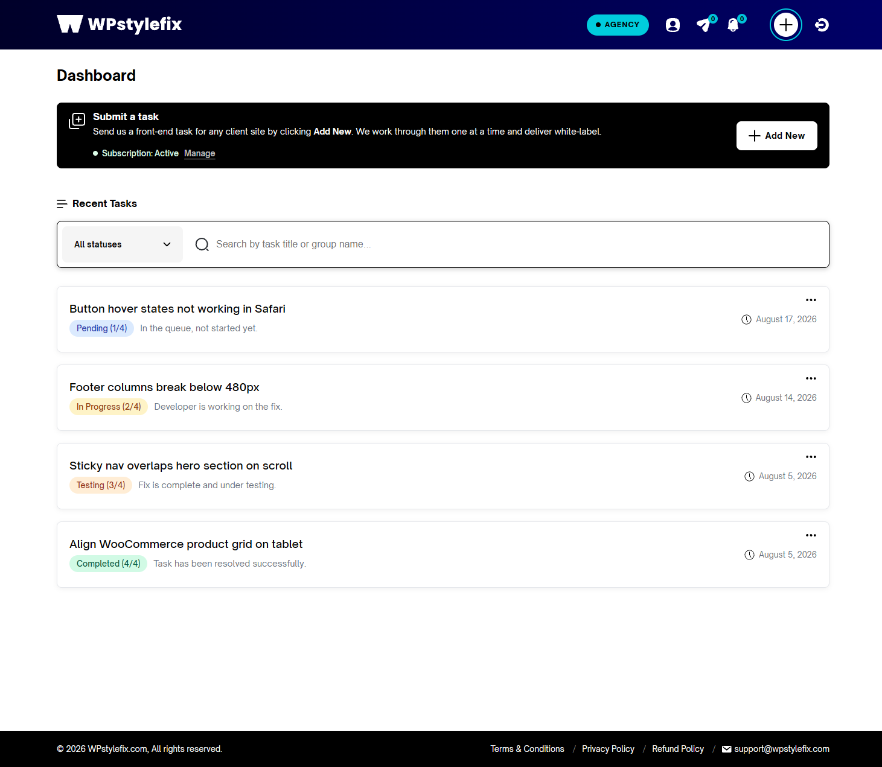
Task: Click the logout arrow icon
Action: point(822,25)
